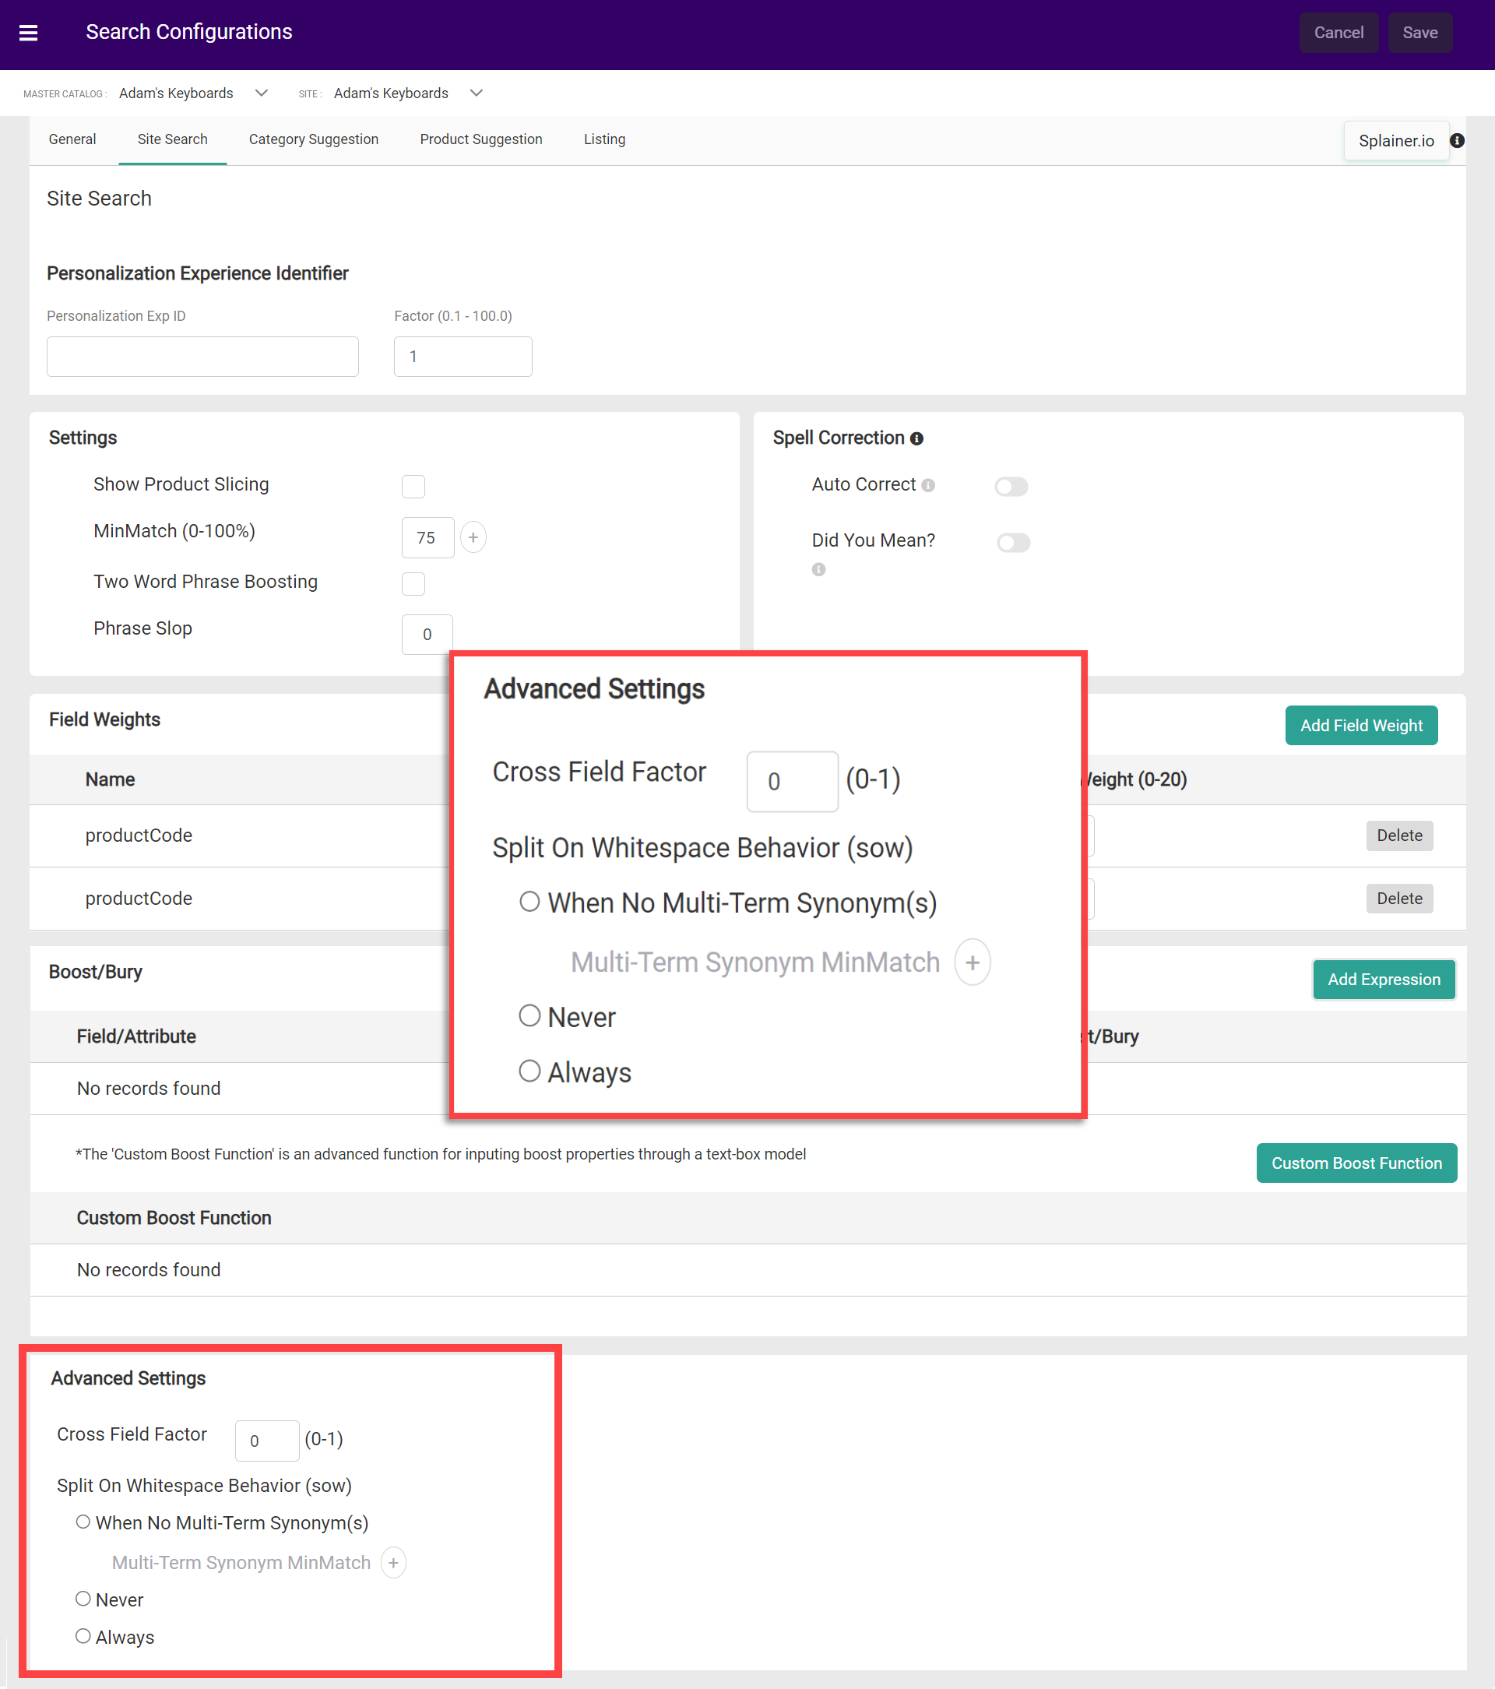Enable Show Product Slicing checkbox
Image resolution: width=1495 pixels, height=1689 pixels.
click(x=413, y=486)
